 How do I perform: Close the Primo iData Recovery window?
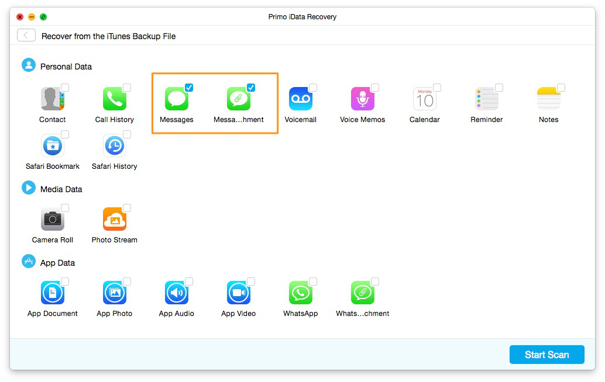pos(20,17)
